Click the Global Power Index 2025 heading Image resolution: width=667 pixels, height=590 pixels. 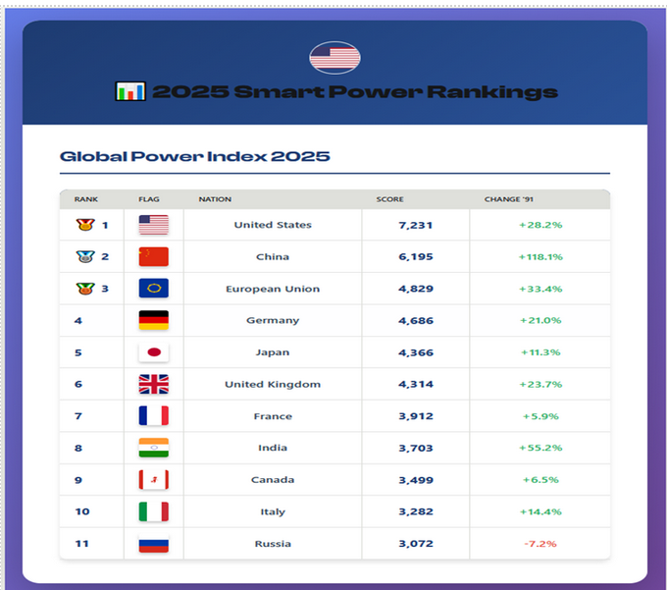click(x=194, y=156)
